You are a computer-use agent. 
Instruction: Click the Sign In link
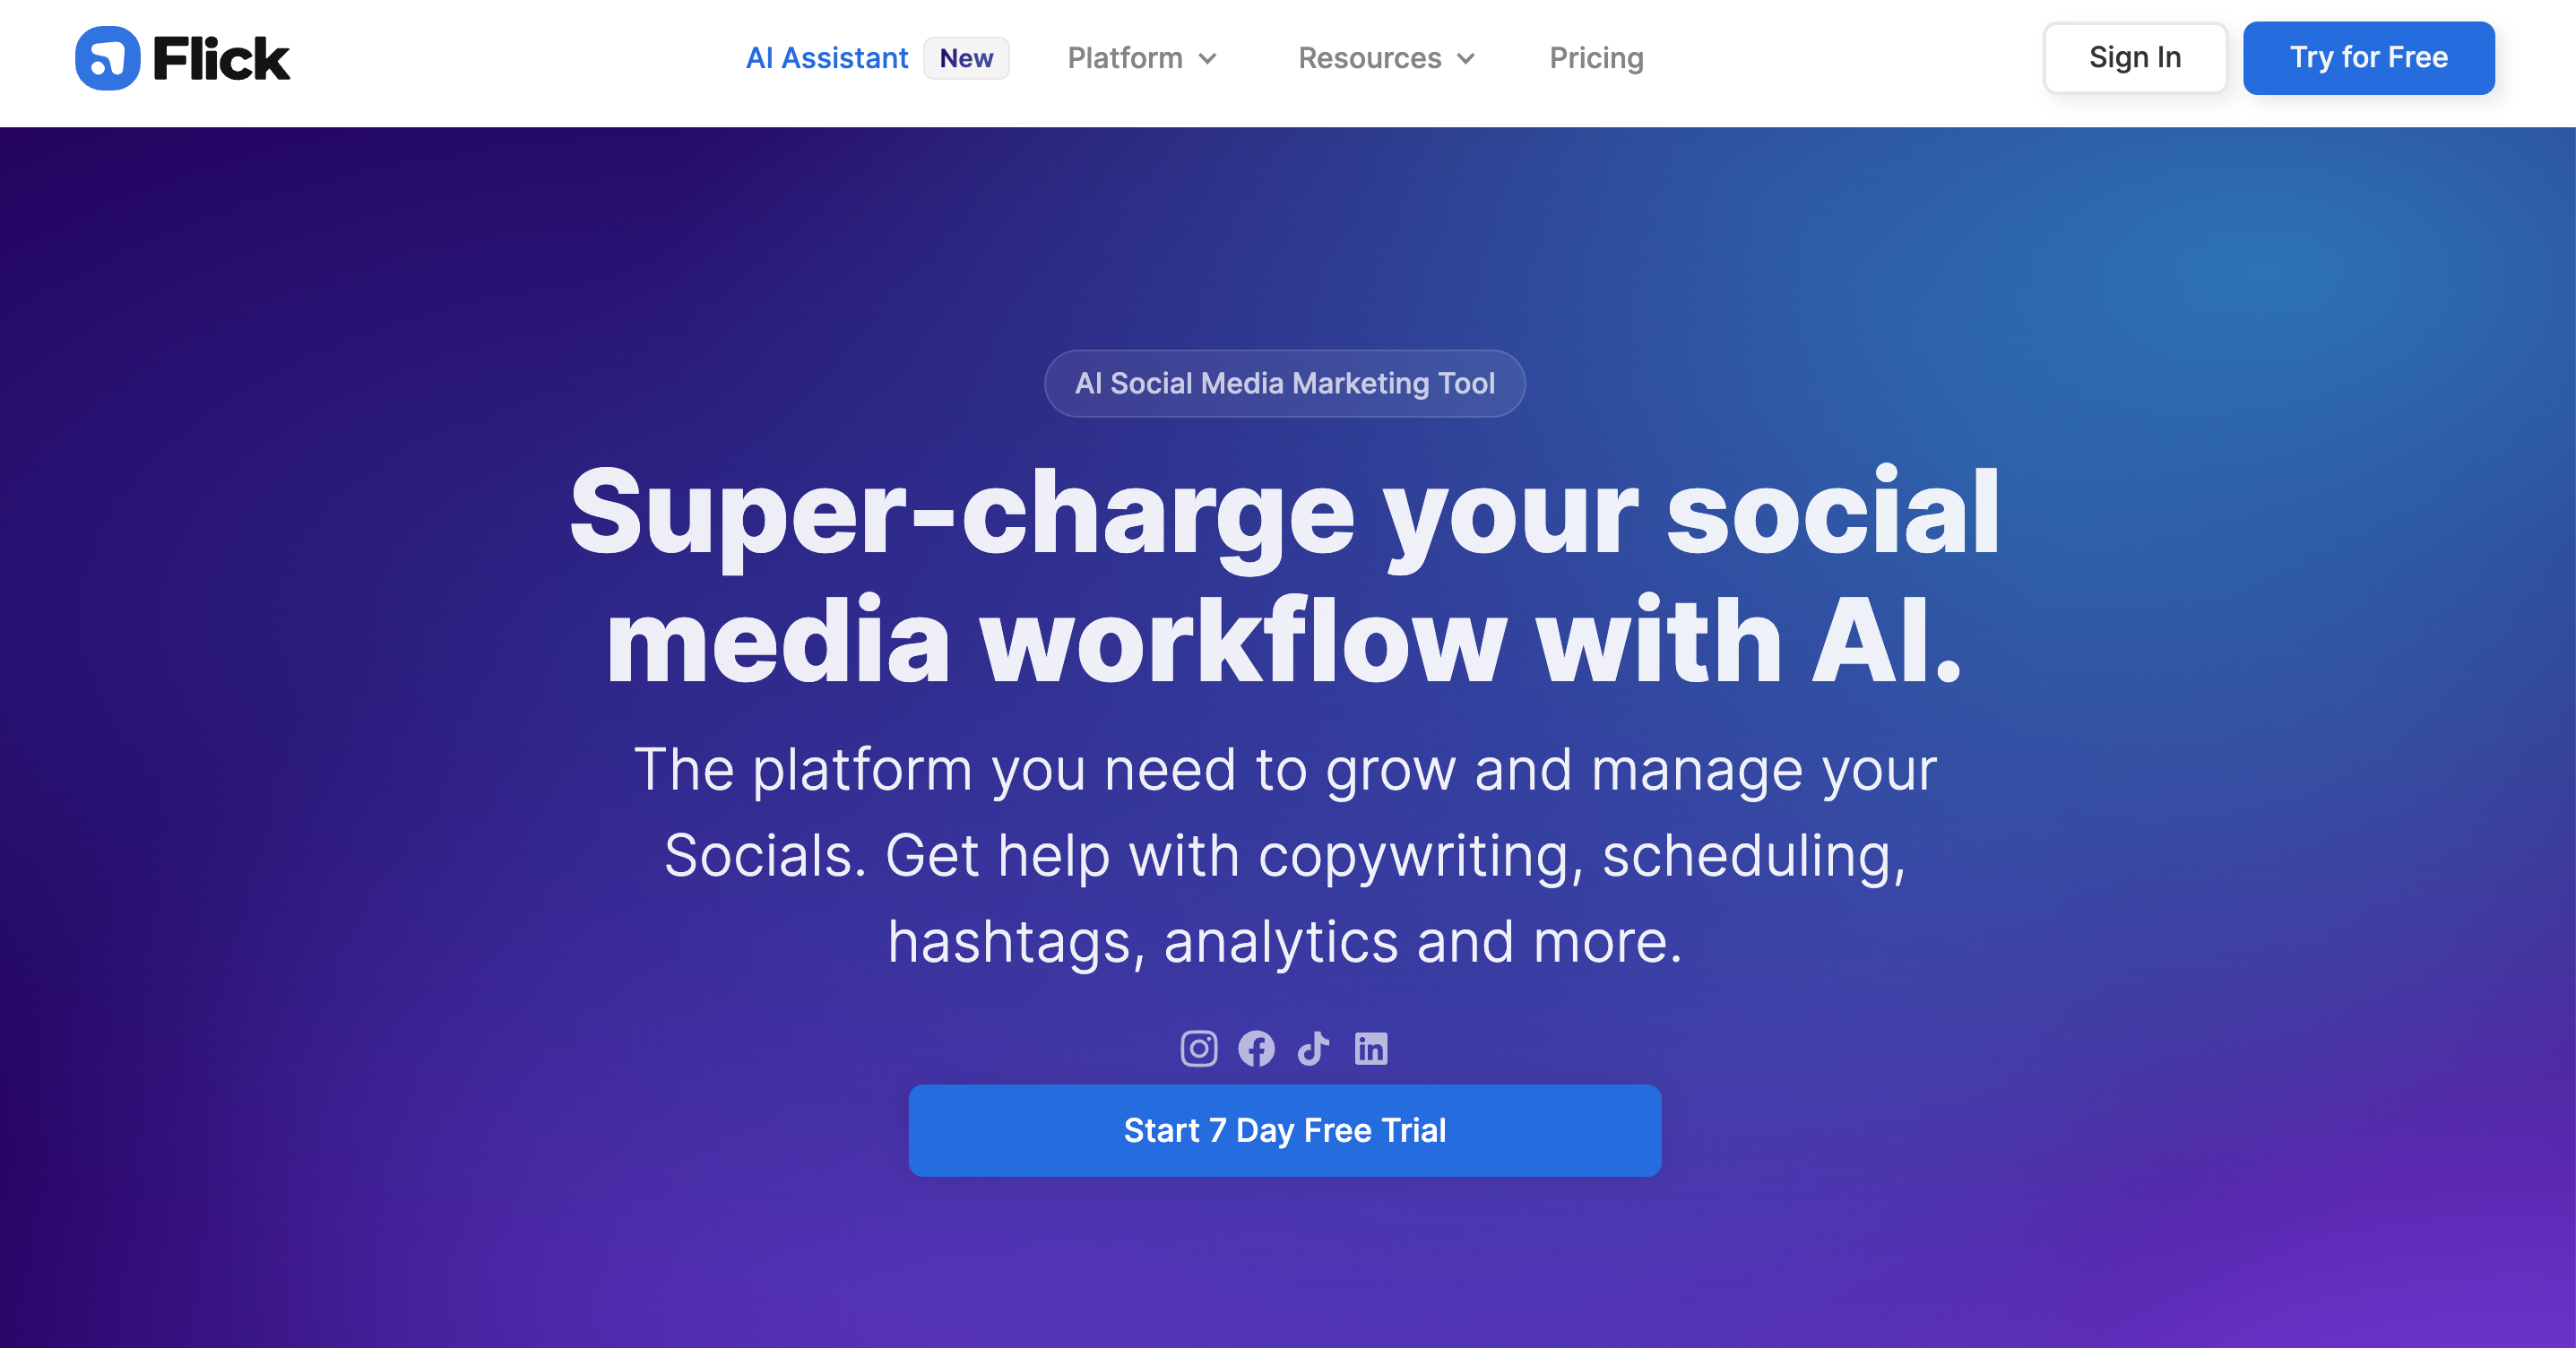pyautogui.click(x=2135, y=58)
